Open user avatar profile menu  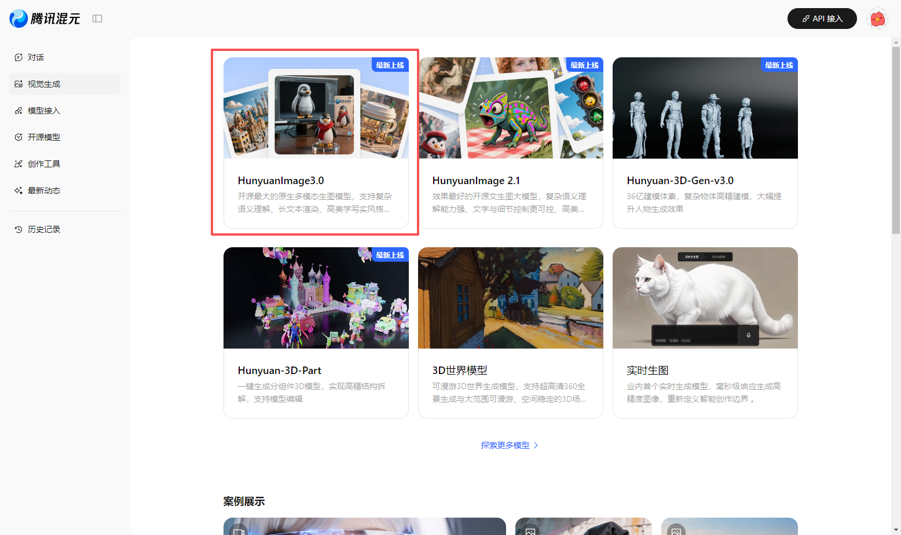pos(878,19)
